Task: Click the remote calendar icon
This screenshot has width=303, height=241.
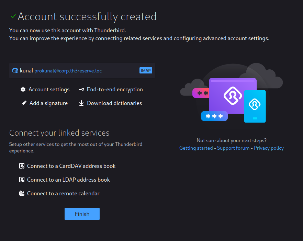Action: [x=22, y=193]
